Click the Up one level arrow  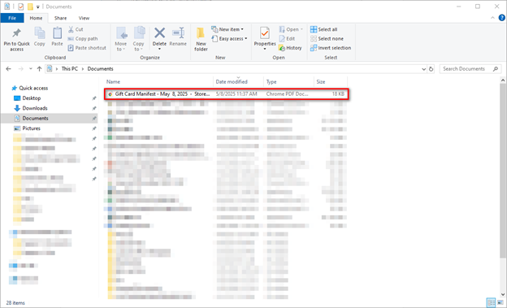click(x=40, y=69)
